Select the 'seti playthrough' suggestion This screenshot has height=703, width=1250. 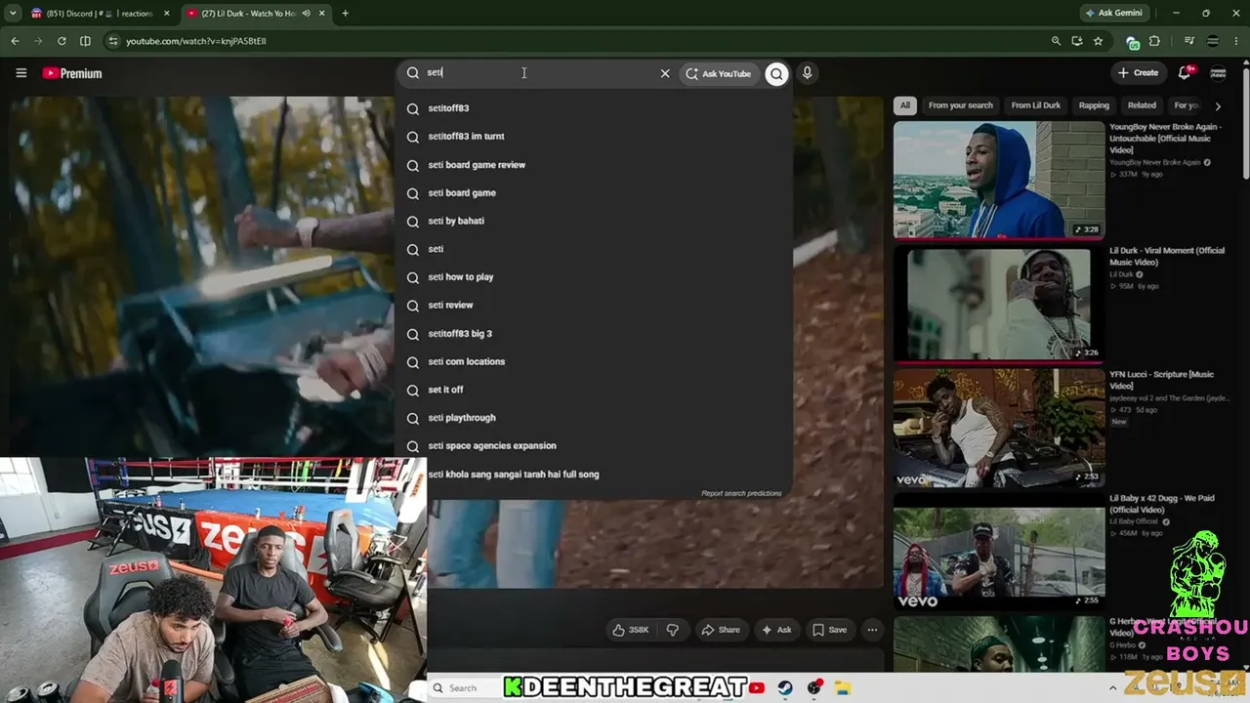pos(594,418)
